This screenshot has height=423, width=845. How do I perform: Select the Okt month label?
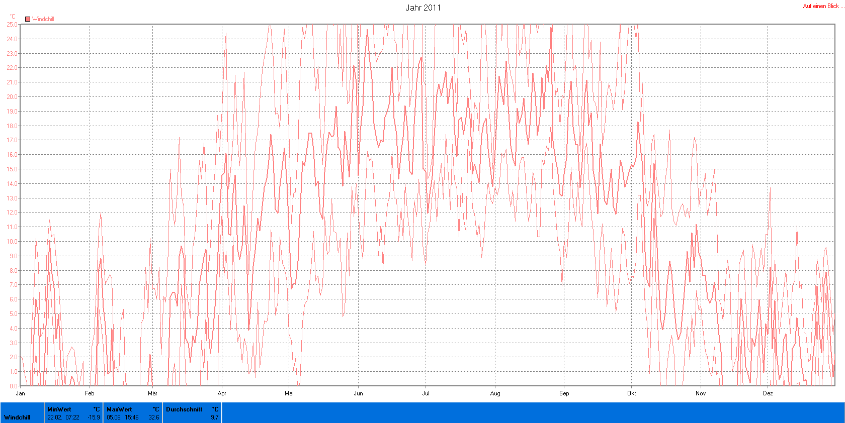pos(631,393)
